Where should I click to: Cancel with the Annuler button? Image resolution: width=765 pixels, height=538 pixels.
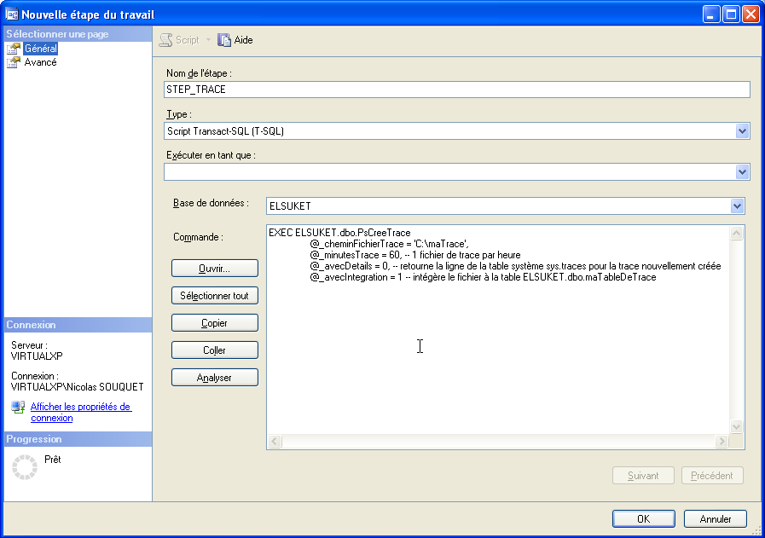[x=716, y=518]
